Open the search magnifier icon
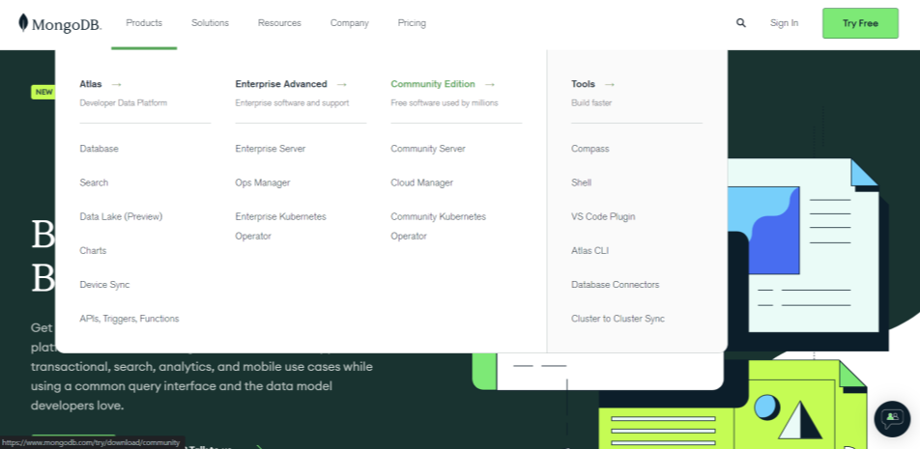920x449 pixels. point(741,23)
